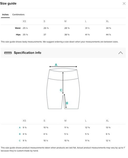Click the teal A row label in table

point(20,127)
